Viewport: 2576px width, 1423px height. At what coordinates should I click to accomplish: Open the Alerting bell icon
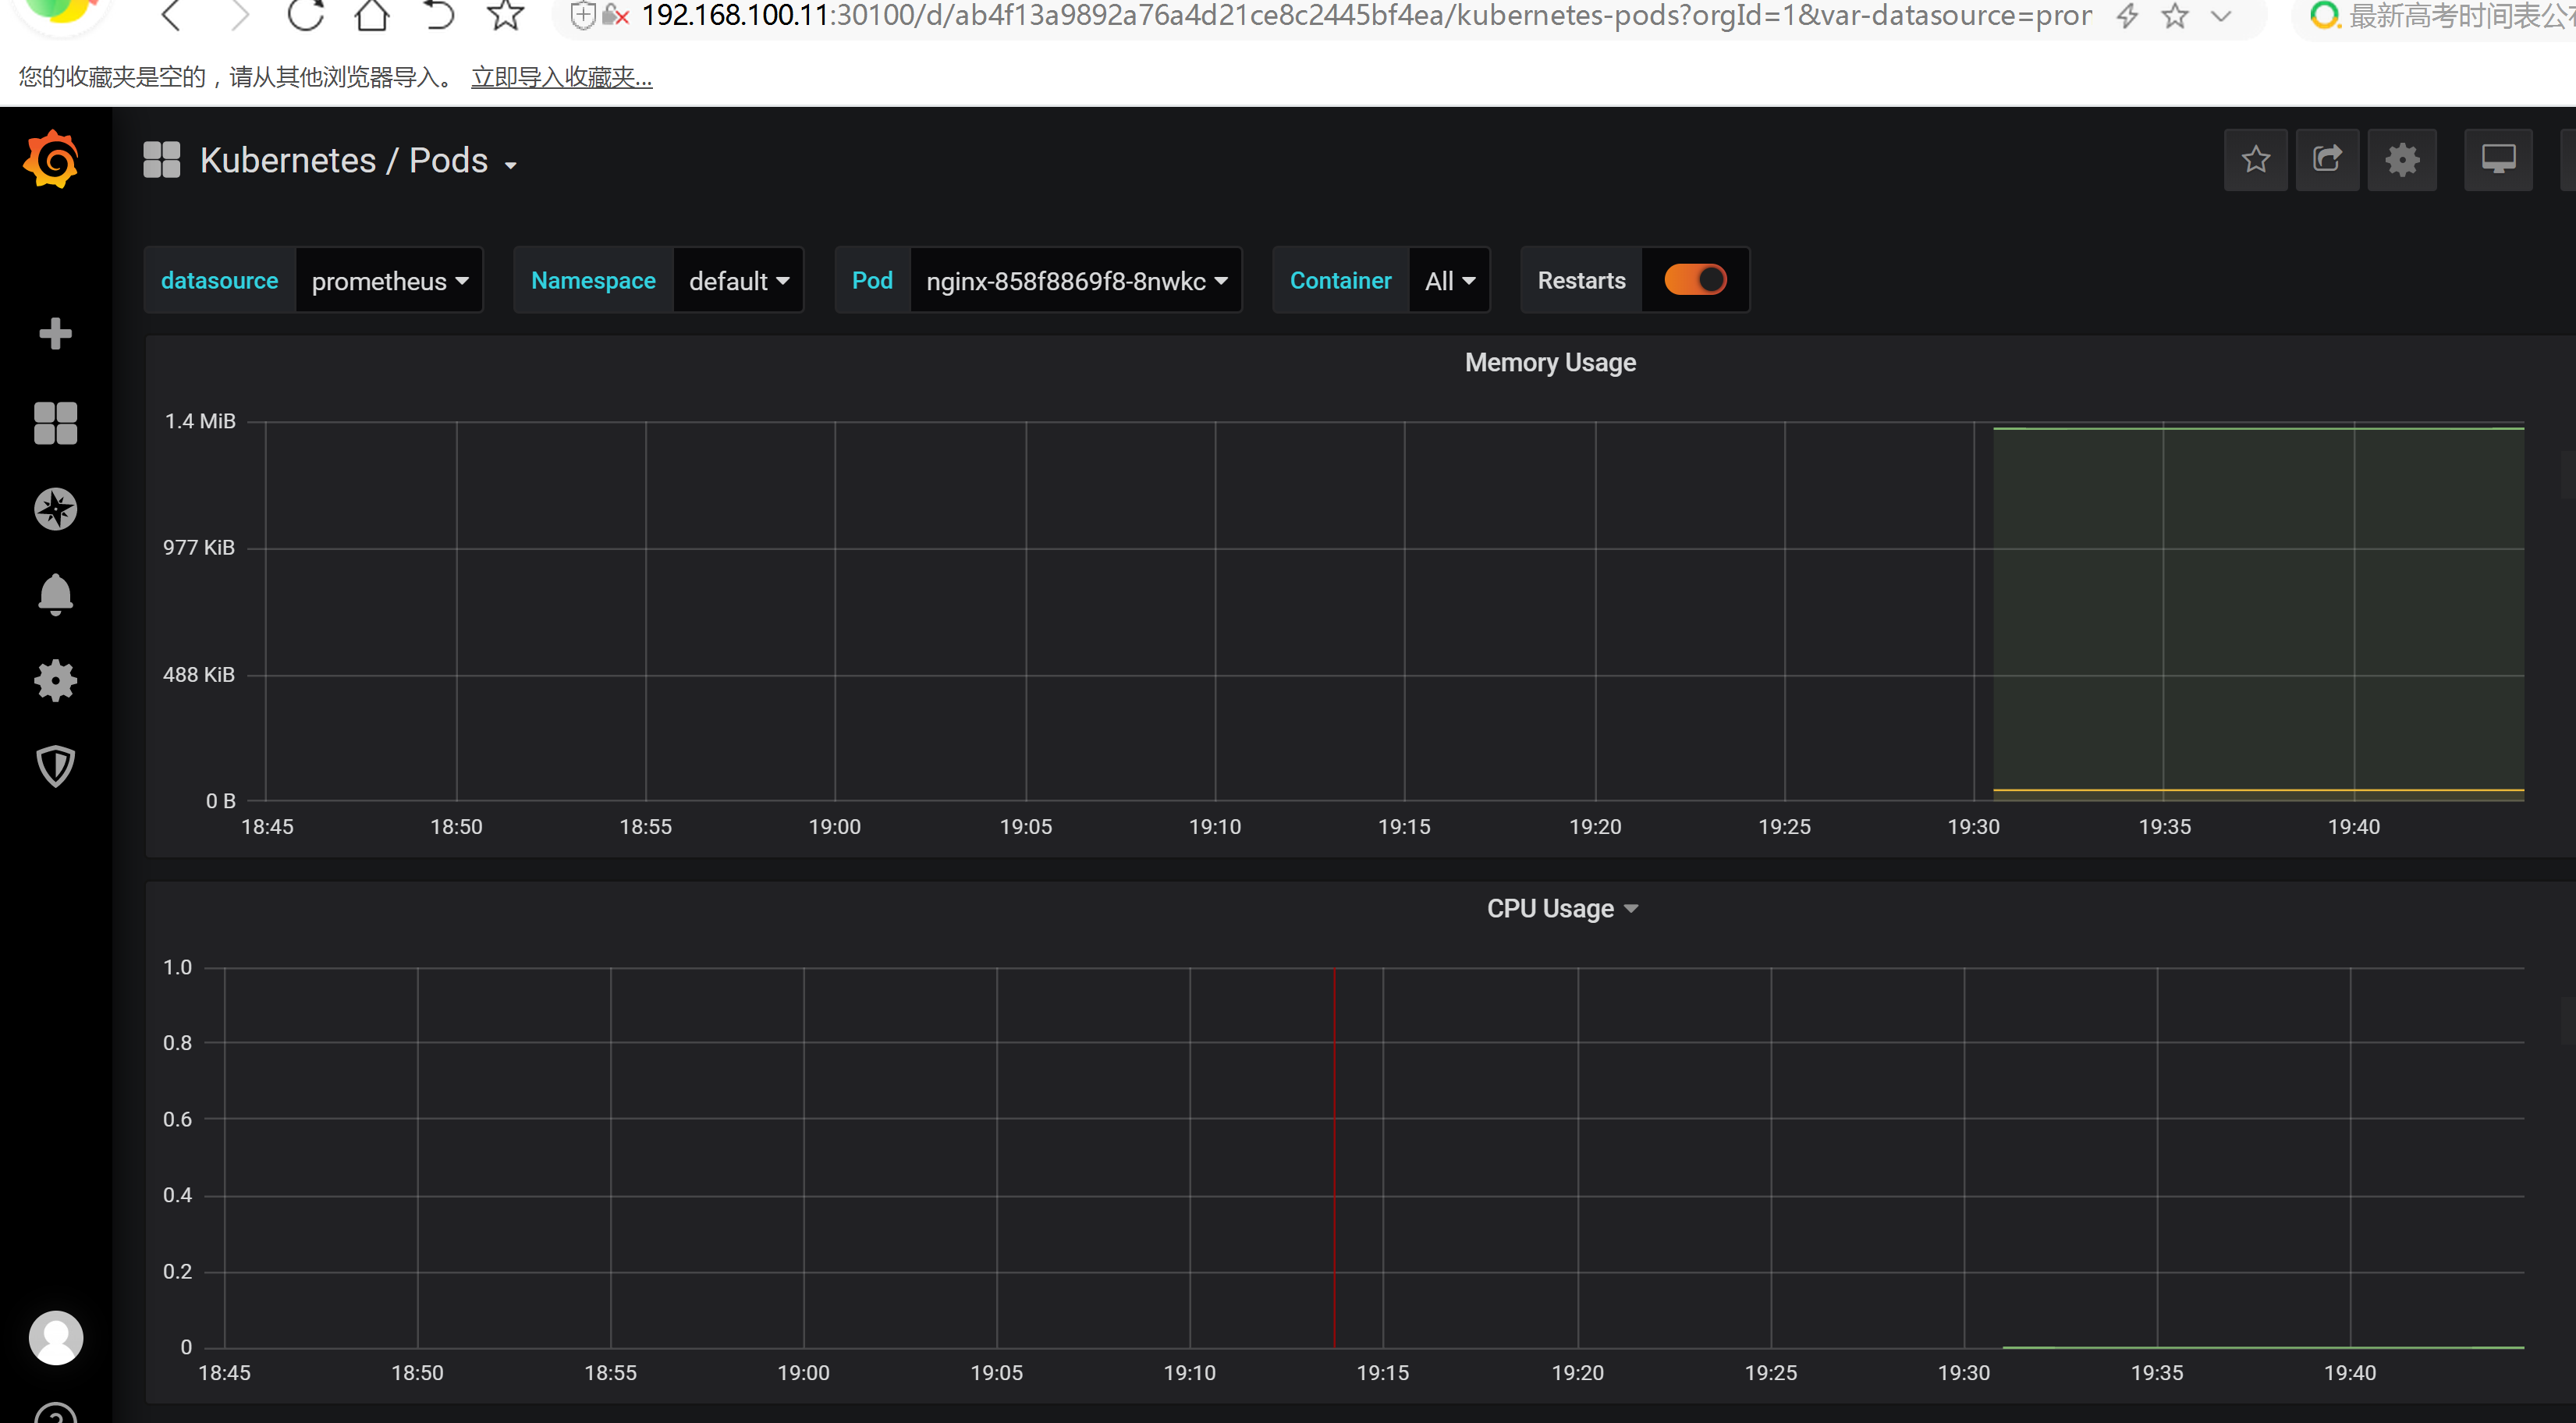pos(55,594)
